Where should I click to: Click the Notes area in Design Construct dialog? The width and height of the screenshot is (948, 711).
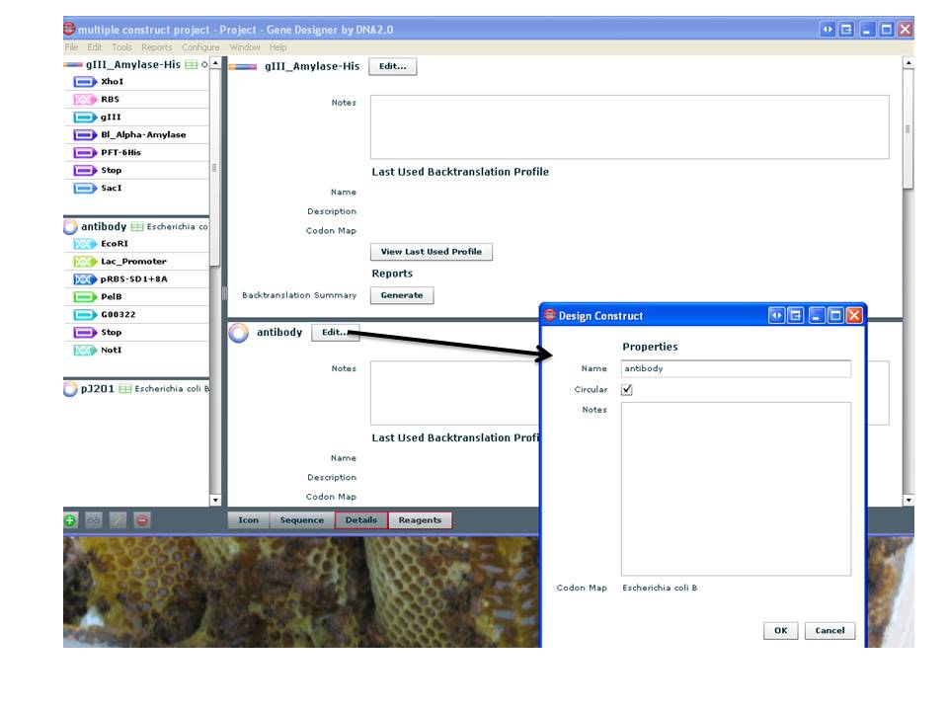[x=736, y=489]
